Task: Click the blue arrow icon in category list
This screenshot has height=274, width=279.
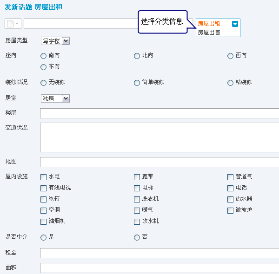Action: [235, 24]
